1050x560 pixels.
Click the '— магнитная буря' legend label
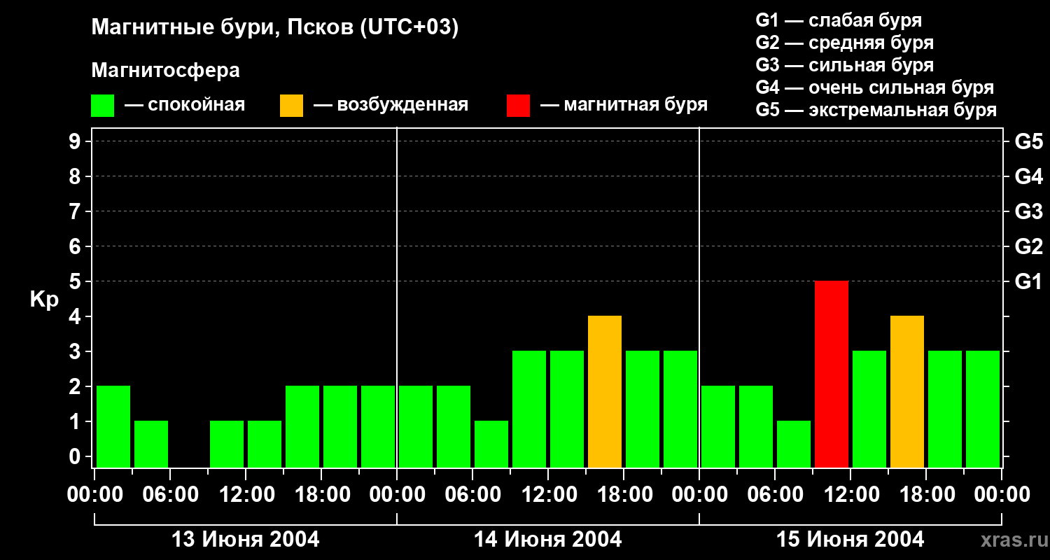point(624,105)
